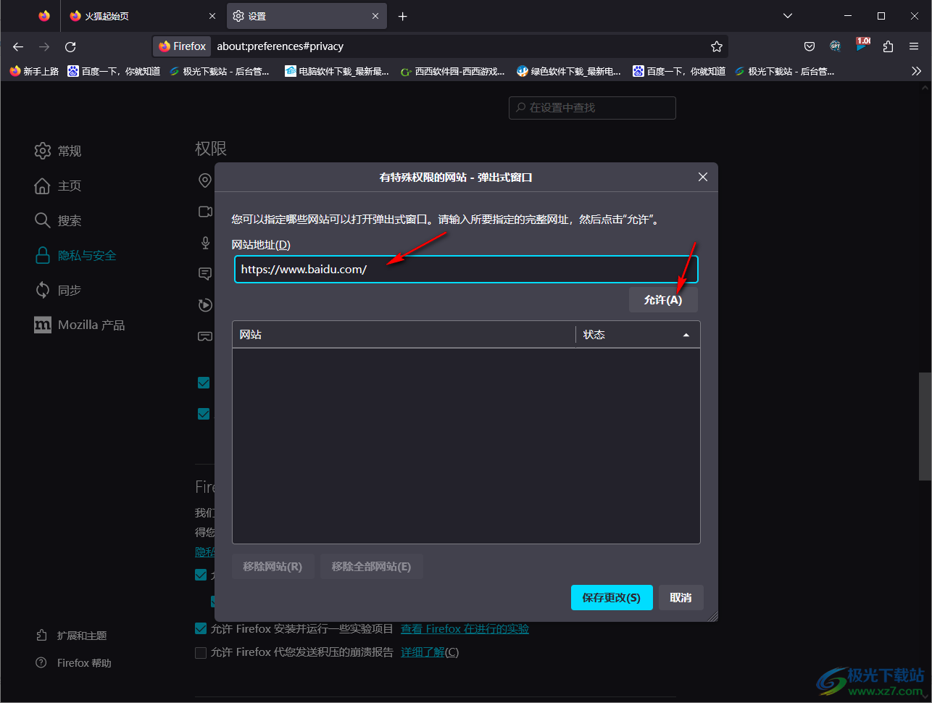Open the 绿色软件下载 bookmark
Image resolution: width=932 pixels, height=703 pixels.
click(x=569, y=71)
